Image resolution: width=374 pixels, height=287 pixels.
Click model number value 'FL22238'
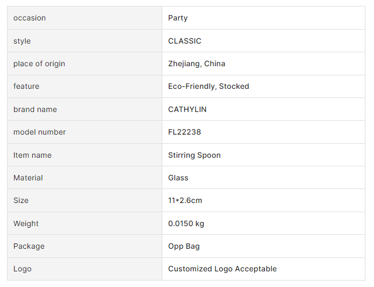184,132
